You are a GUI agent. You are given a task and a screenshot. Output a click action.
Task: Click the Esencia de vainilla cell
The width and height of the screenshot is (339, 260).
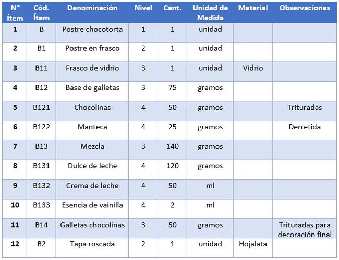(x=92, y=209)
